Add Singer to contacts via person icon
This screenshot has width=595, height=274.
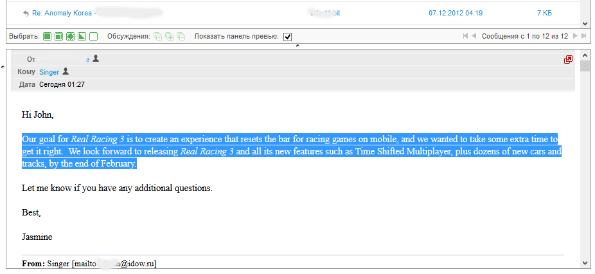66,71
